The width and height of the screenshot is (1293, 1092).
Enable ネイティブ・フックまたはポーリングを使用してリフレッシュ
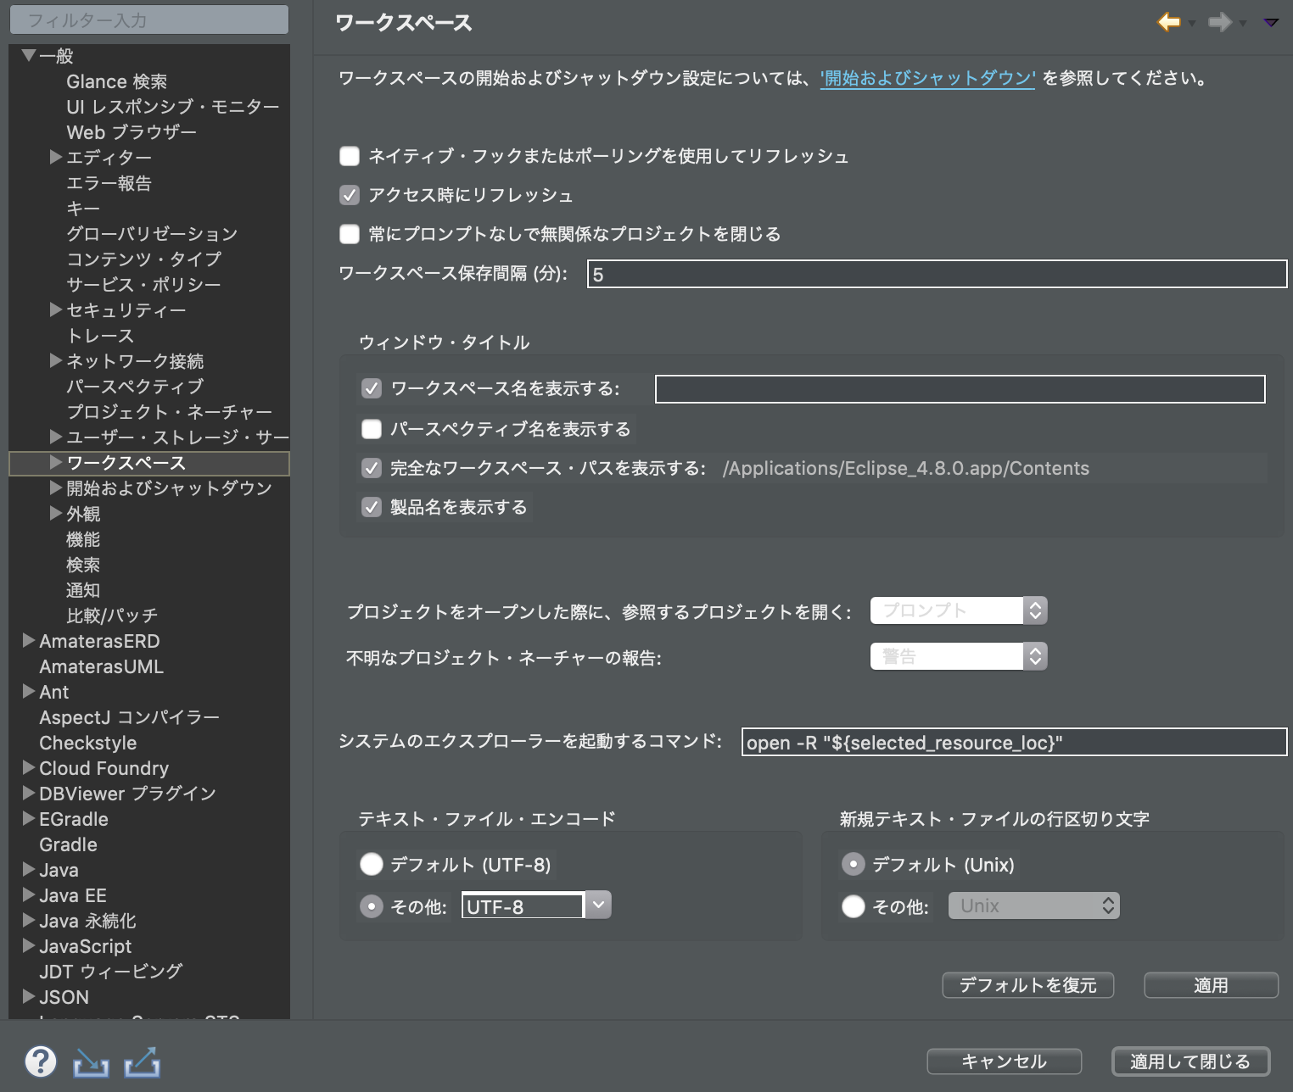click(349, 156)
